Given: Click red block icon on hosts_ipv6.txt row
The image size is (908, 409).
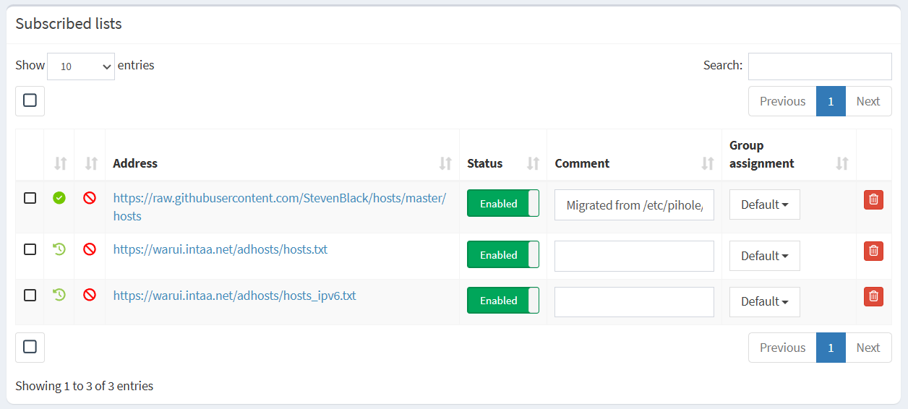Looking at the screenshot, I should pyautogui.click(x=90, y=295).
